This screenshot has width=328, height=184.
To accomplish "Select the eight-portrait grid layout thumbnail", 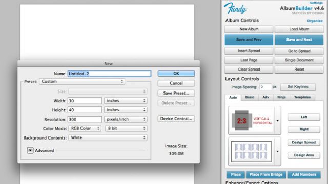I will (251, 151).
